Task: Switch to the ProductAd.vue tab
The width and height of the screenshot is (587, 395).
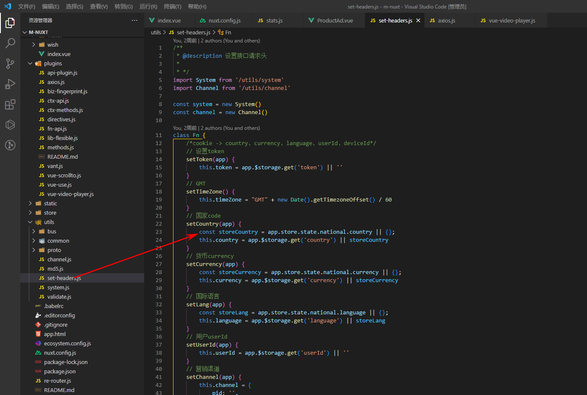Action: tap(335, 20)
